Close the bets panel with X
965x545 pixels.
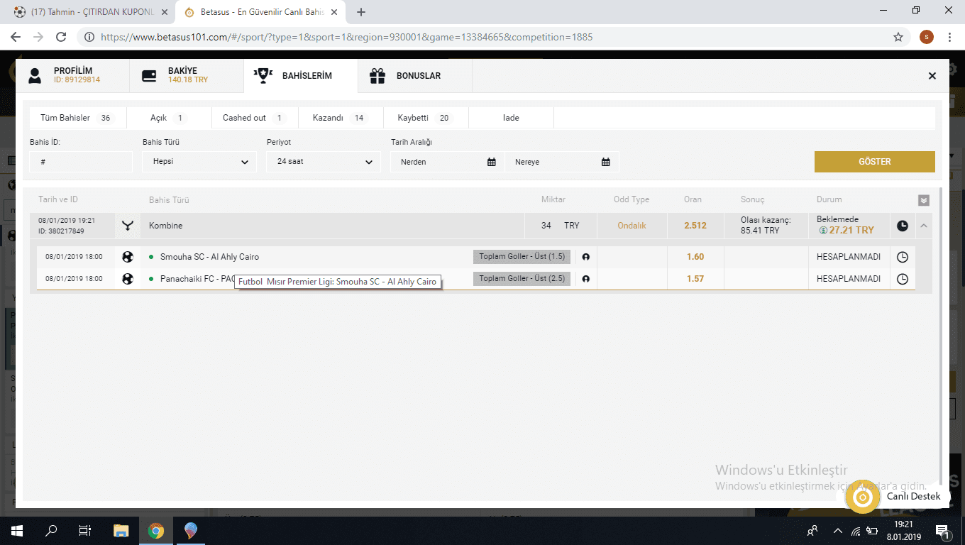932,76
